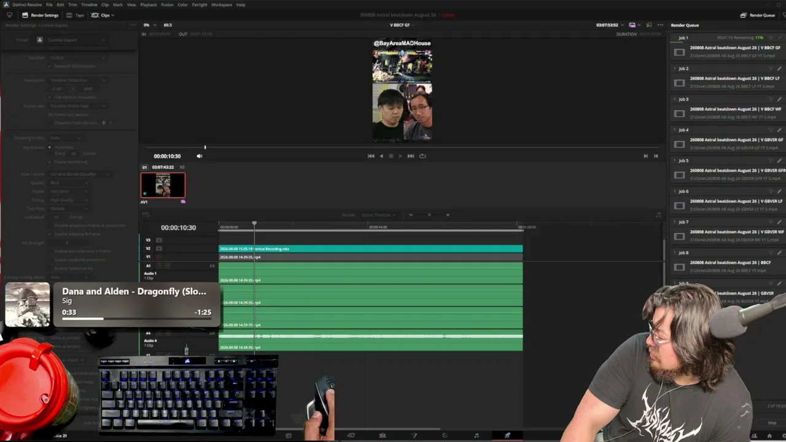The image size is (786, 442).
Task: Switch to the Deliver page rocket icon
Action: 507,435
